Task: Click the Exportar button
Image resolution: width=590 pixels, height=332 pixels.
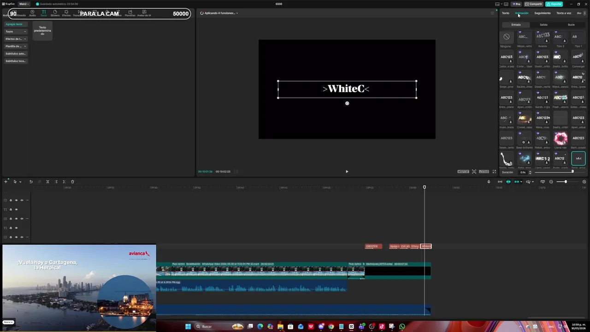Action: click(554, 4)
